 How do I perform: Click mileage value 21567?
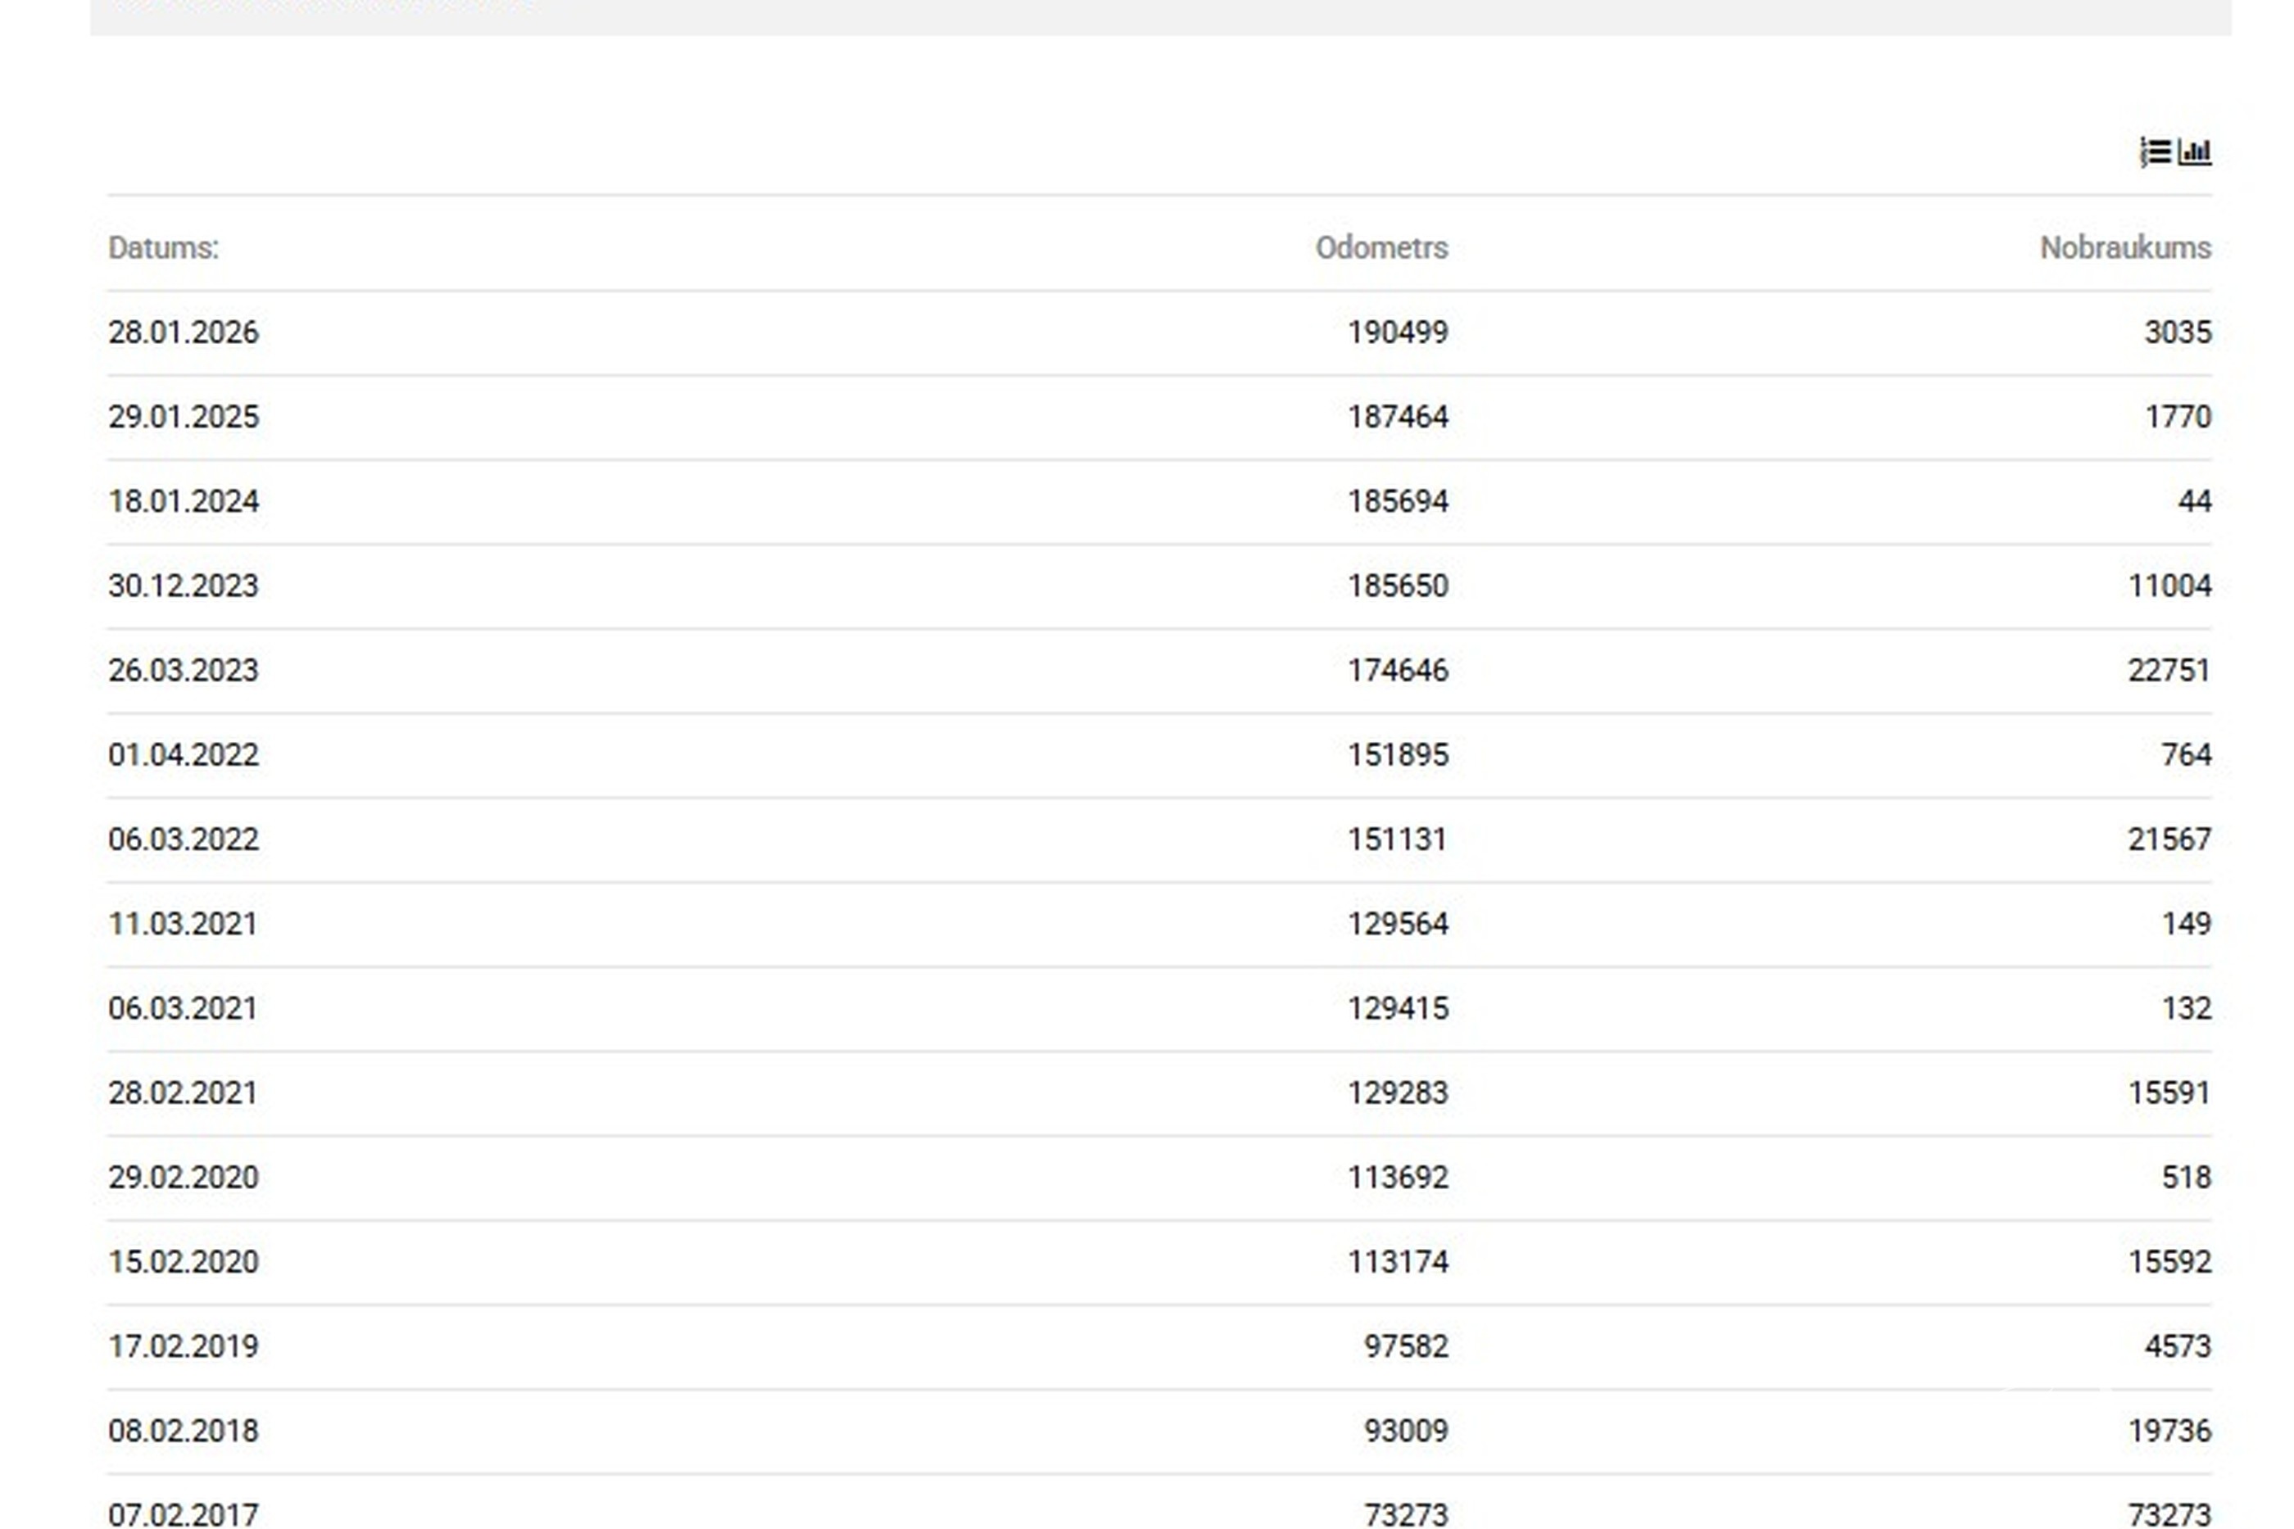click(2169, 839)
